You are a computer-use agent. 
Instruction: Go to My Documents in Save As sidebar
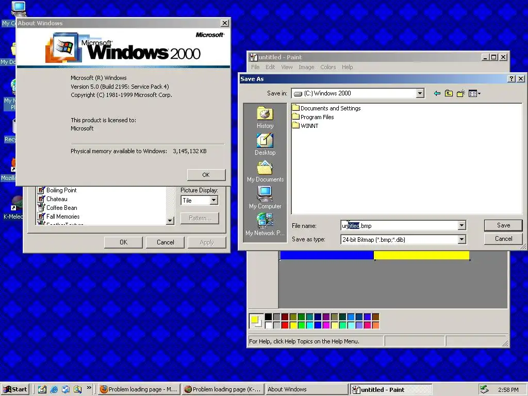(x=265, y=171)
